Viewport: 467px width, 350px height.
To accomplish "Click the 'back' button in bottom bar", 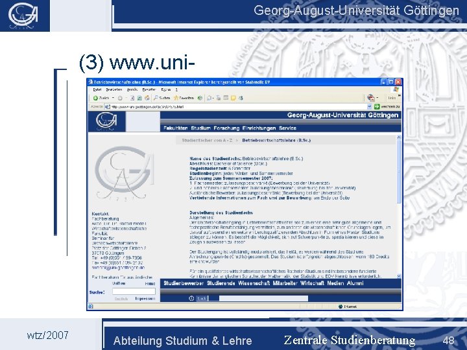I will pos(202,298).
